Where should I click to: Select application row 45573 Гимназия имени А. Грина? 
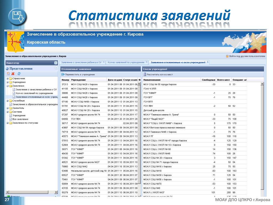coord(99,136)
